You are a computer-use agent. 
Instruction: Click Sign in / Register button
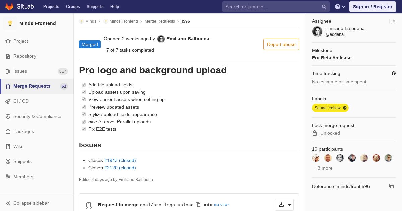pos(373,7)
